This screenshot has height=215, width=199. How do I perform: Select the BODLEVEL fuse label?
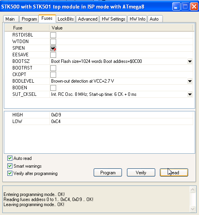point(23,81)
